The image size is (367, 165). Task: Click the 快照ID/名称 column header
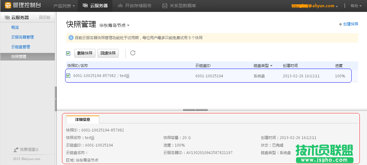coord(78,66)
